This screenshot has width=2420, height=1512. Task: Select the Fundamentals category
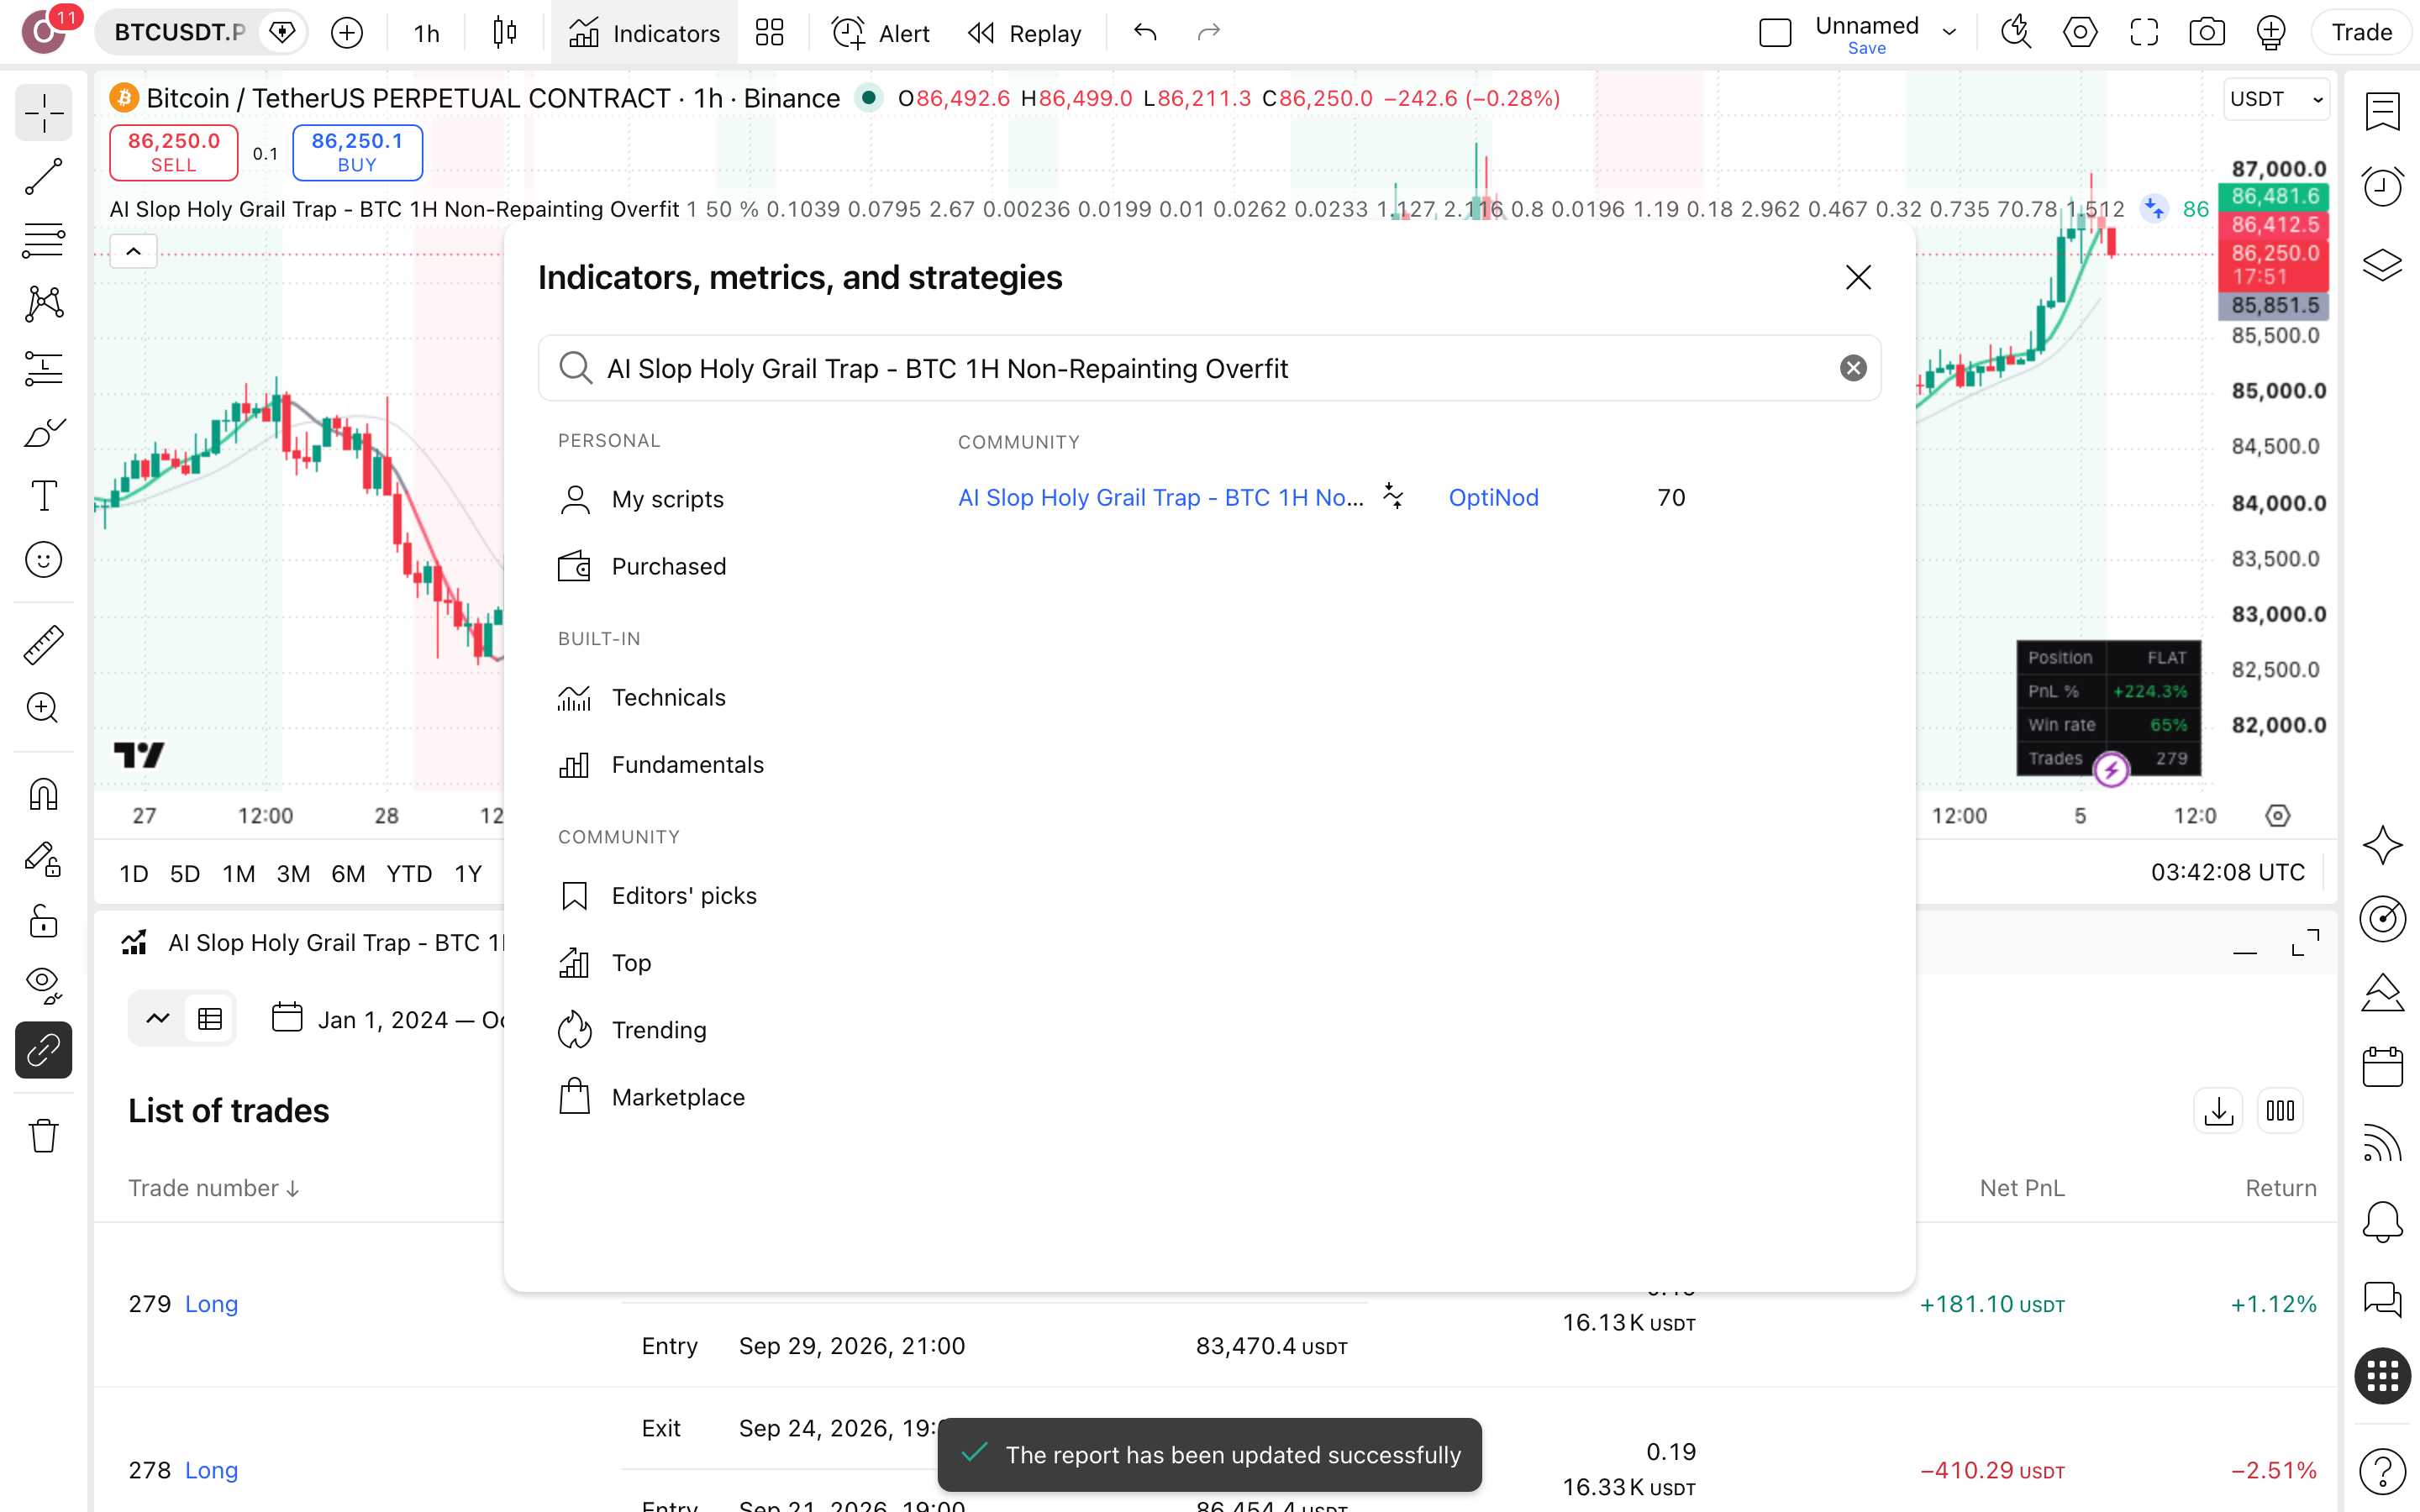point(661,764)
